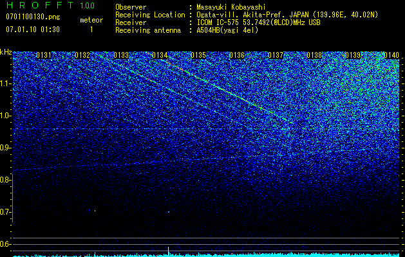Select ICOM IC-575 53.7492 MHz USB text
Screen dimensions: 405x257
pyautogui.click(x=258, y=22)
